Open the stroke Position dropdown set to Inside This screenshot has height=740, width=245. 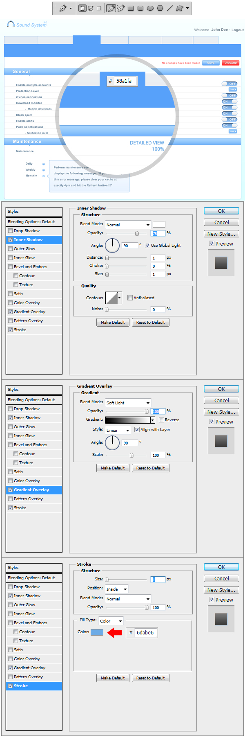pos(117,589)
